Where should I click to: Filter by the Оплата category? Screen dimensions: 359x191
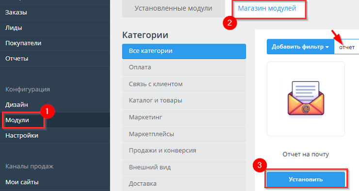(x=184, y=68)
